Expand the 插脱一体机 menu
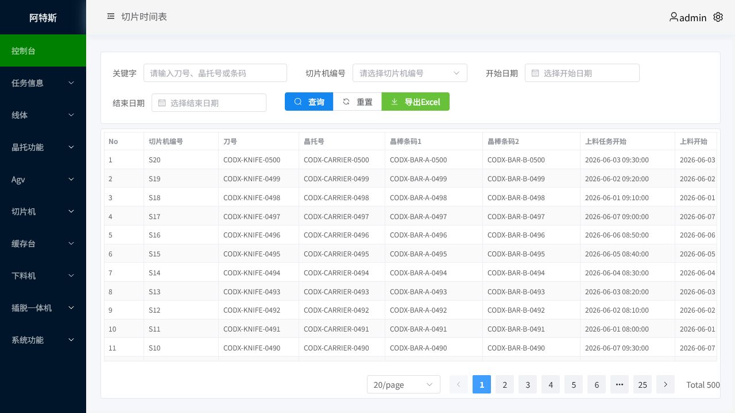This screenshot has width=735, height=413. 43,307
